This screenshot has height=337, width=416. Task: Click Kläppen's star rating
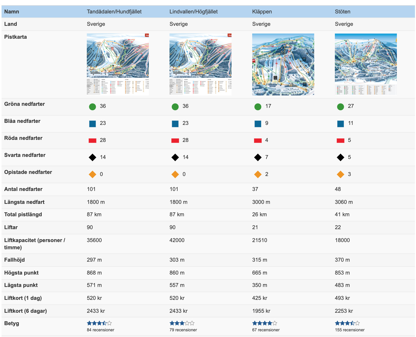(x=264, y=323)
